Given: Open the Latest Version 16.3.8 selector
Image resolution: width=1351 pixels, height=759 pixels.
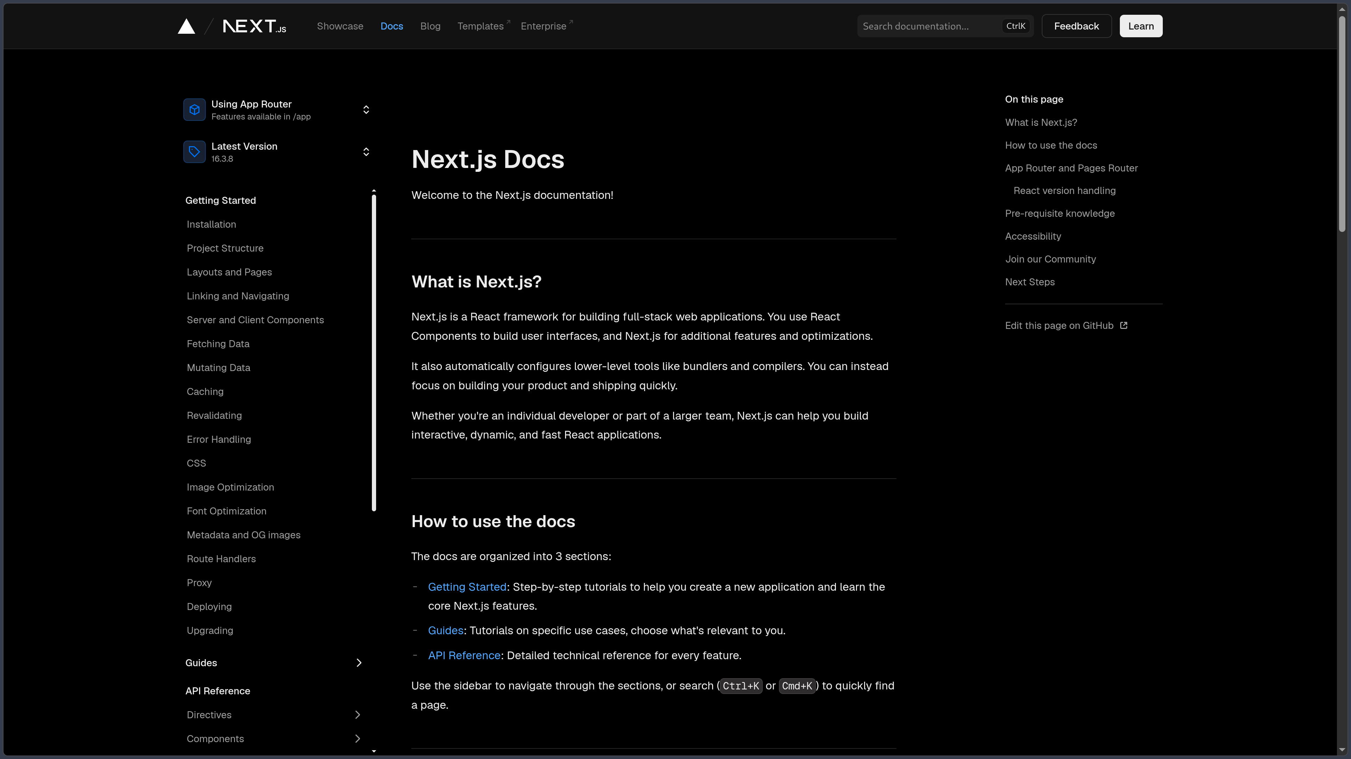Looking at the screenshot, I should click(277, 152).
